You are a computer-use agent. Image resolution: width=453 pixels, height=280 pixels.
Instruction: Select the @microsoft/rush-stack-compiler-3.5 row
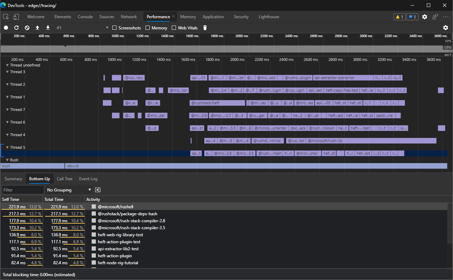[x=224, y=227]
